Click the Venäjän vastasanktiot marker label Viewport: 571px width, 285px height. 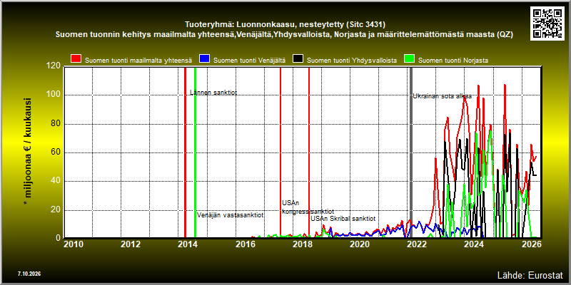[230, 215]
